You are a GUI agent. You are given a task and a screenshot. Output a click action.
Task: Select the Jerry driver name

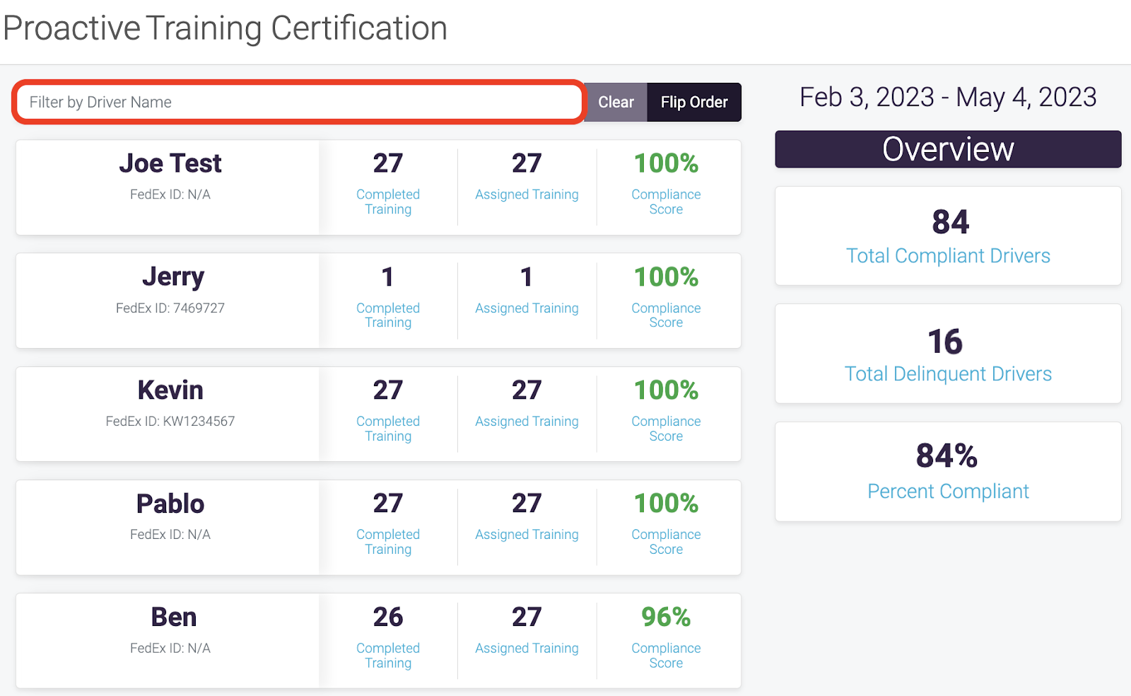[x=173, y=277]
